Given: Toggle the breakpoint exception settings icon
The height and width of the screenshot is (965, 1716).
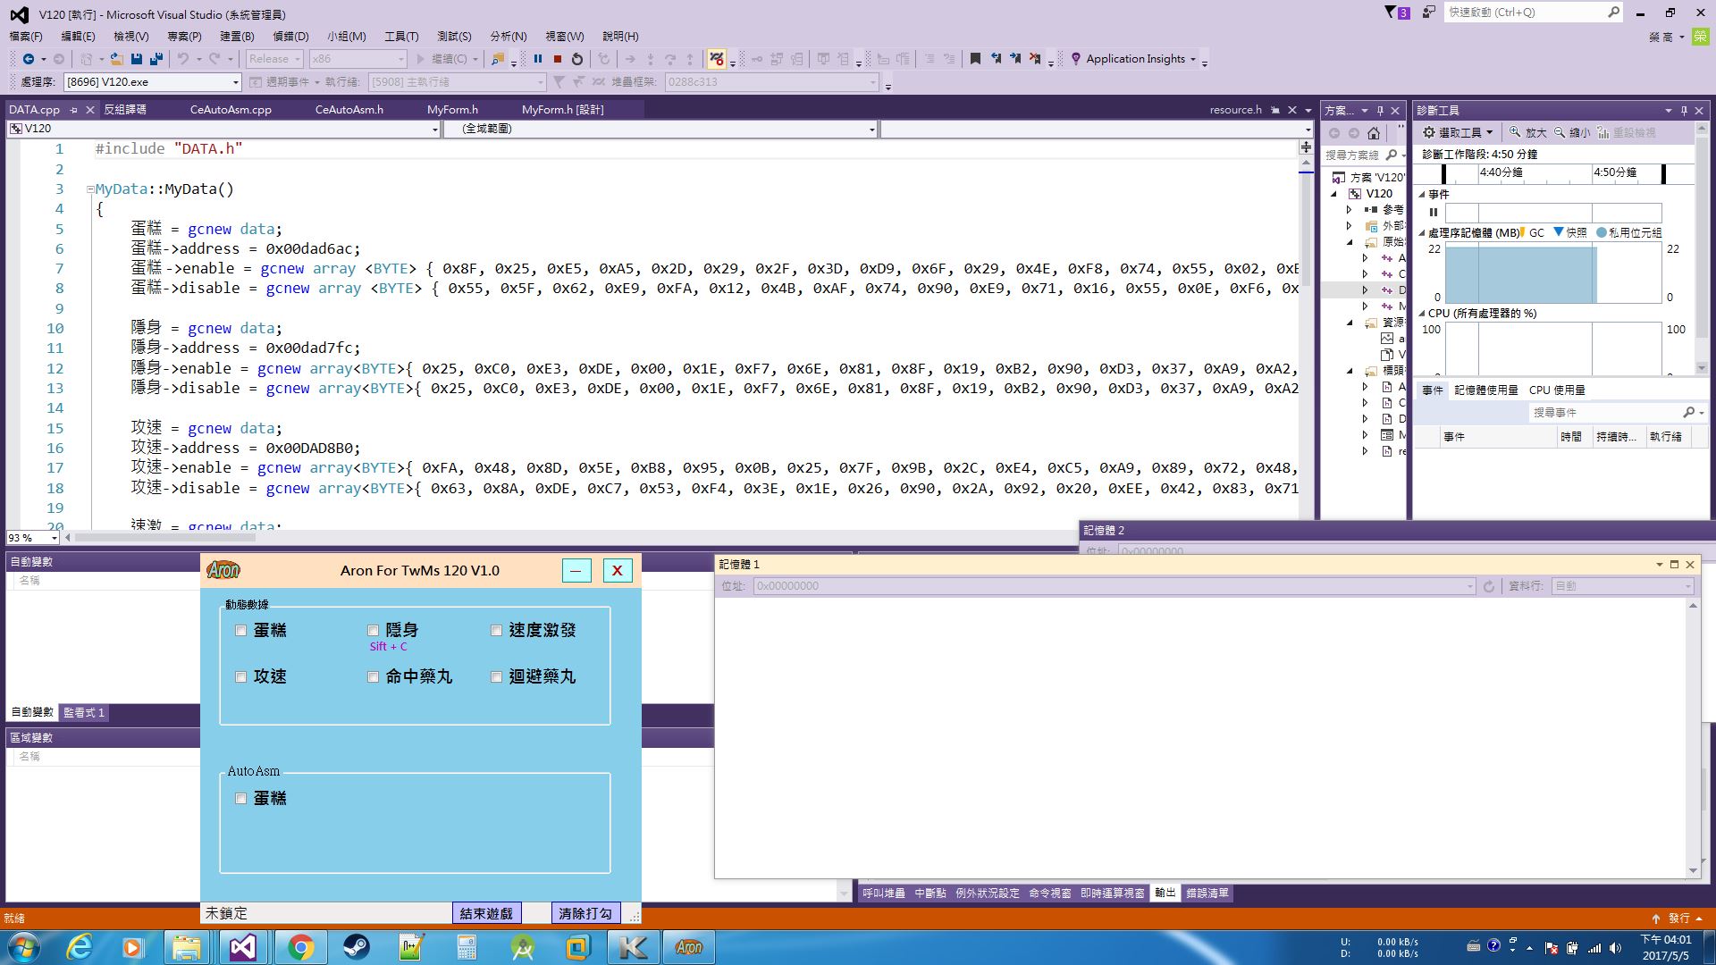Looking at the screenshot, I should click(717, 59).
